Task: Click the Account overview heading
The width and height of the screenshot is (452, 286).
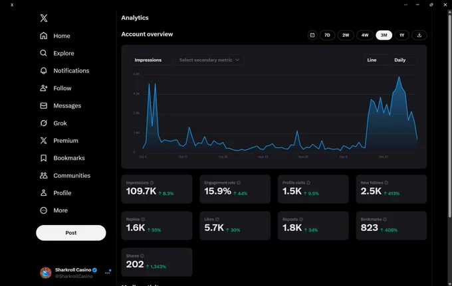Action: click(147, 35)
